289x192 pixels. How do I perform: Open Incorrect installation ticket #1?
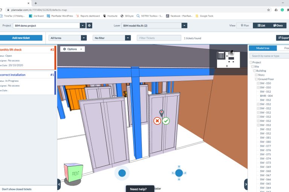coord(27,83)
